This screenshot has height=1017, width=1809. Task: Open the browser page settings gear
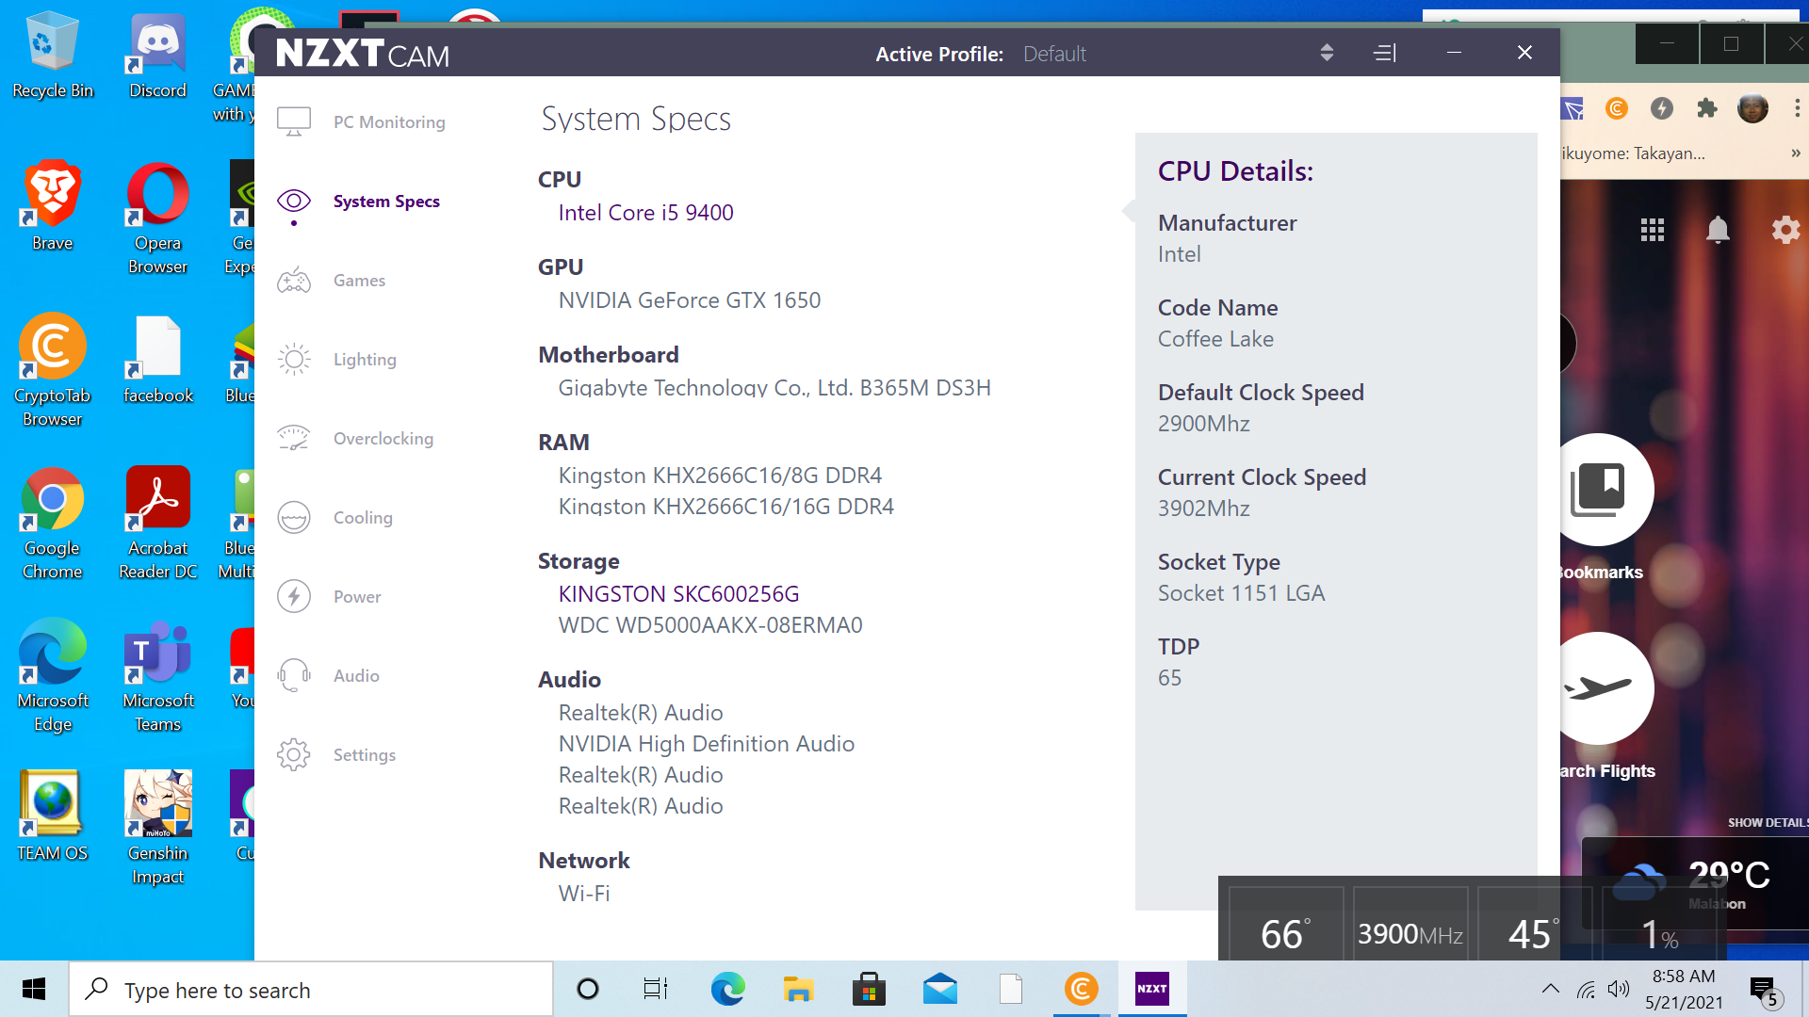pyautogui.click(x=1785, y=230)
